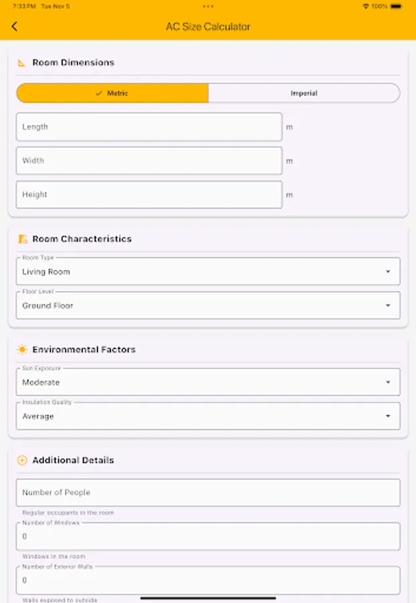Click into the Width field

point(149,161)
